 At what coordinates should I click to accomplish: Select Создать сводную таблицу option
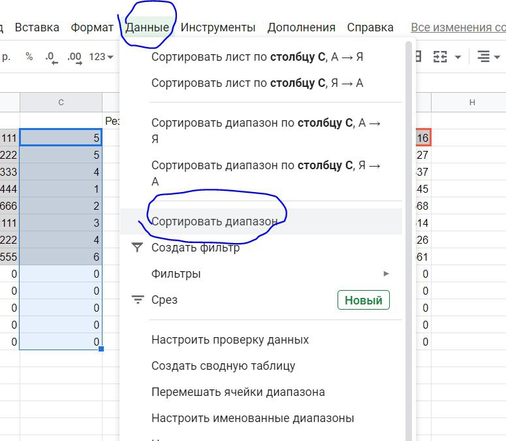click(223, 366)
